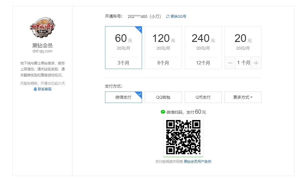The image size is (302, 183).
Task: Click the dnf.qq.com site address text
Action: coord(42,51)
